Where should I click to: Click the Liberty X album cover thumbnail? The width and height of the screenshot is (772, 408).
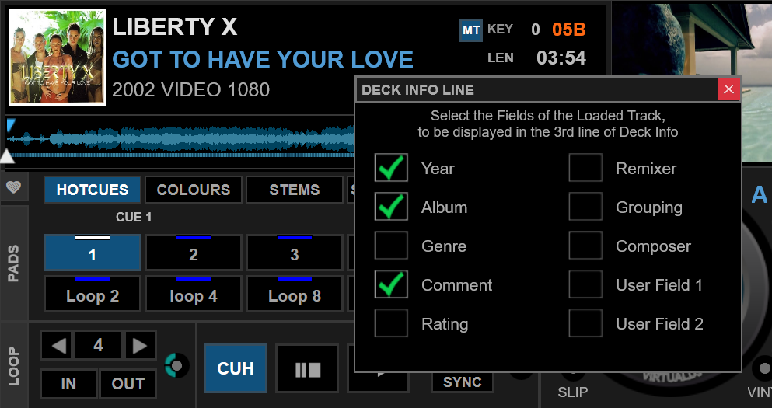[x=57, y=57]
